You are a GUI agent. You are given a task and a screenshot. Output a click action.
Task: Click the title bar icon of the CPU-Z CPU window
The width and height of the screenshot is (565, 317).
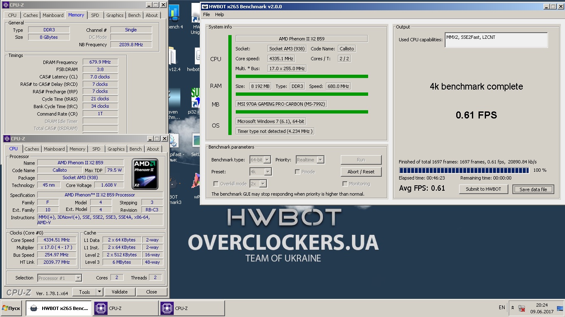(x=7, y=139)
